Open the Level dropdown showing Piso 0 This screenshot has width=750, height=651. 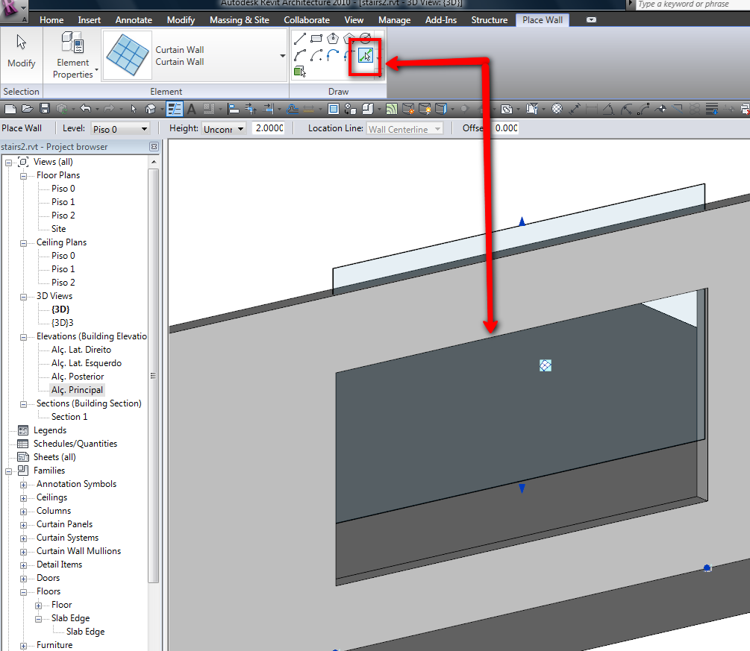pos(119,129)
